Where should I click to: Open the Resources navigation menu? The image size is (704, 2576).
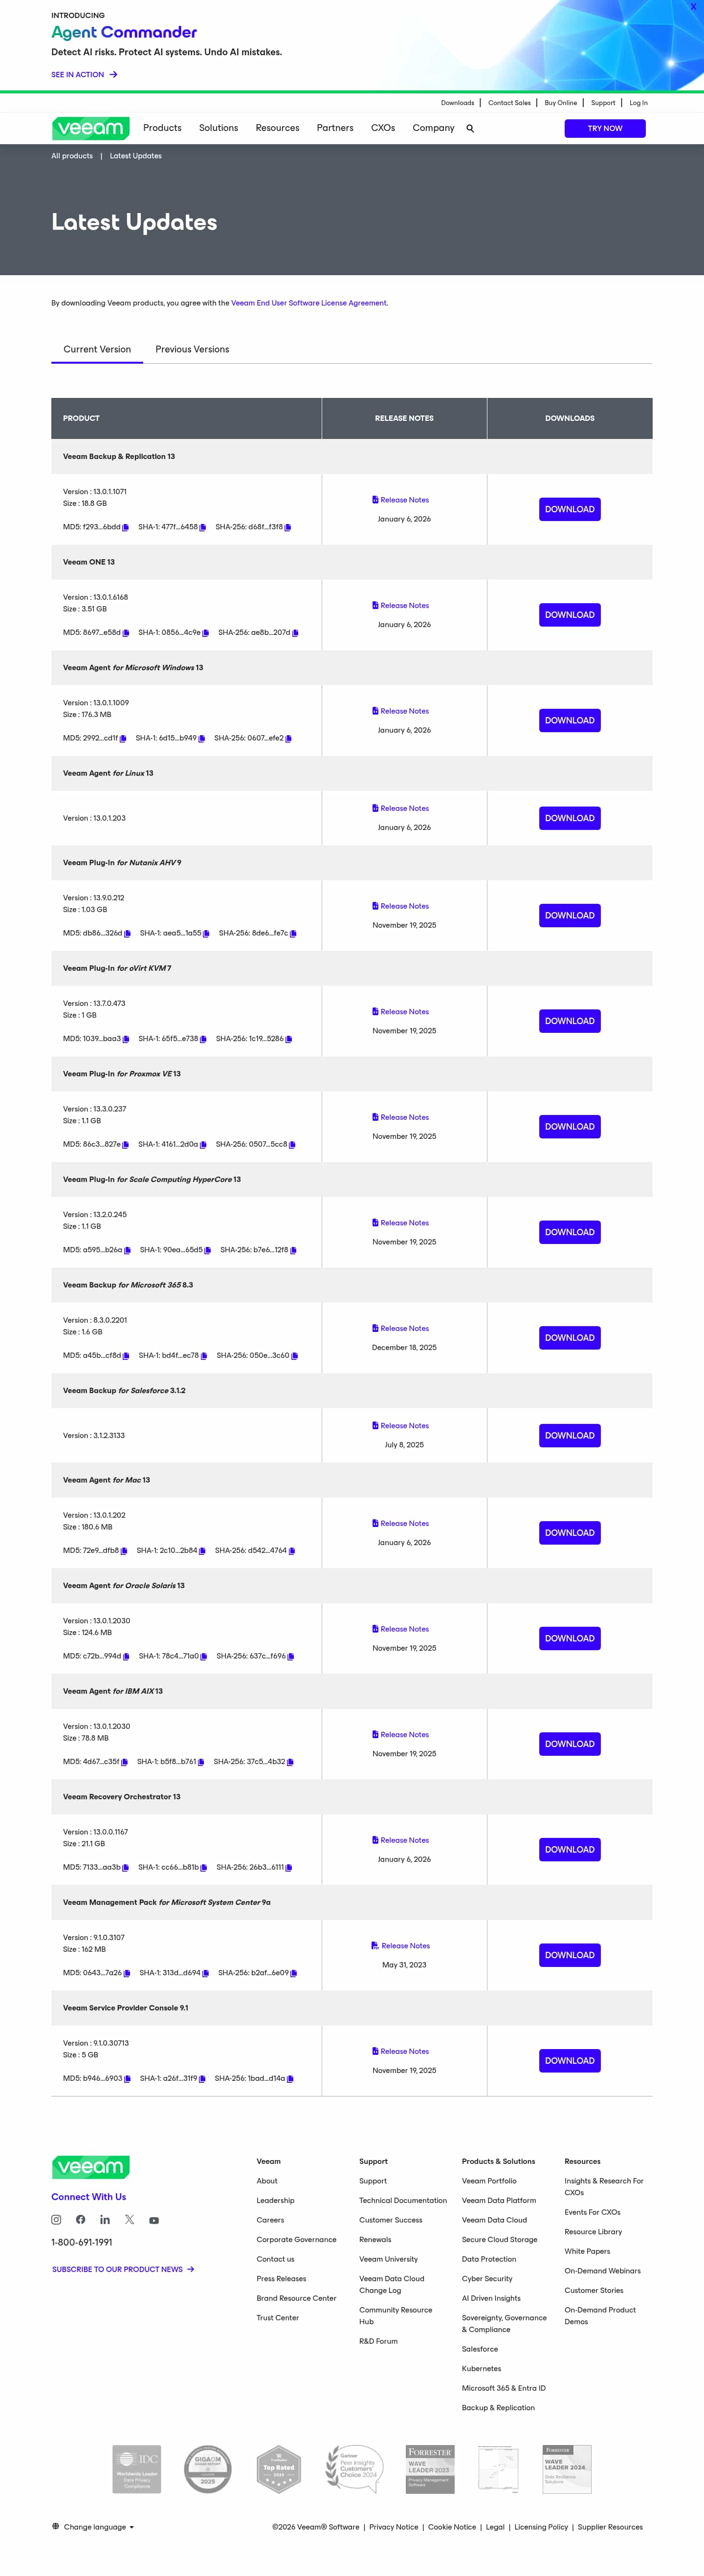(x=277, y=128)
